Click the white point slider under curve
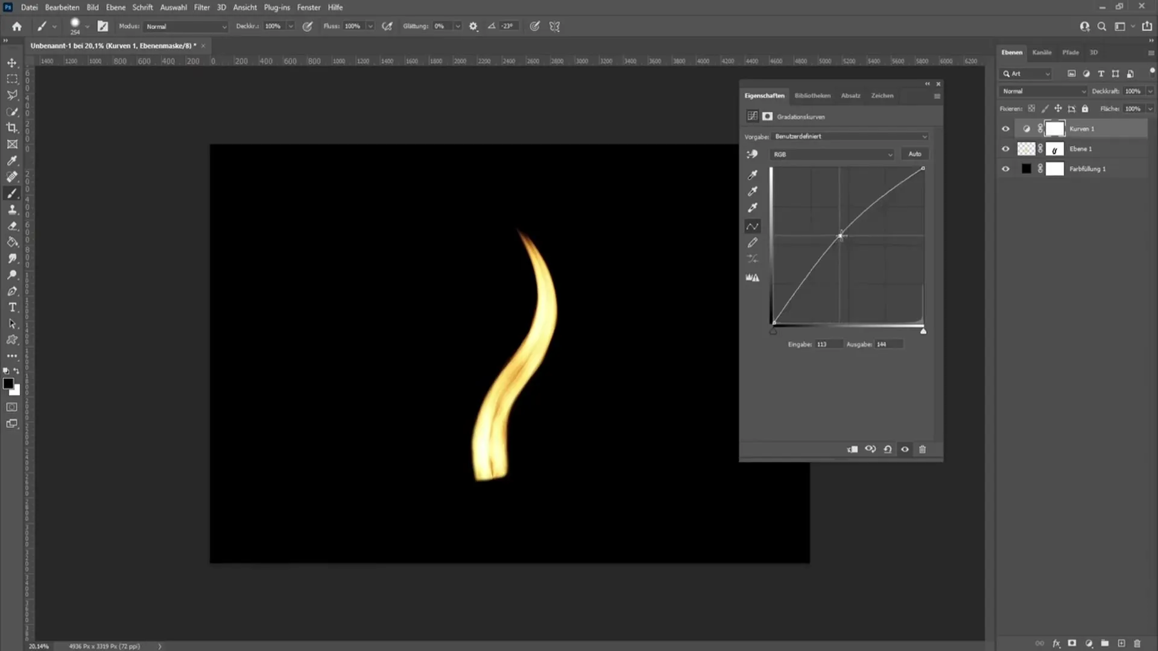The height and width of the screenshot is (651, 1158). click(923, 332)
